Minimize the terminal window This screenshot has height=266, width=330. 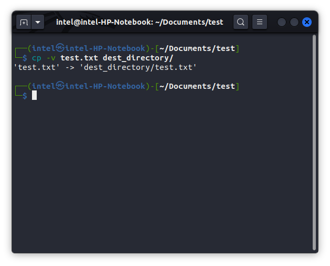point(282,22)
